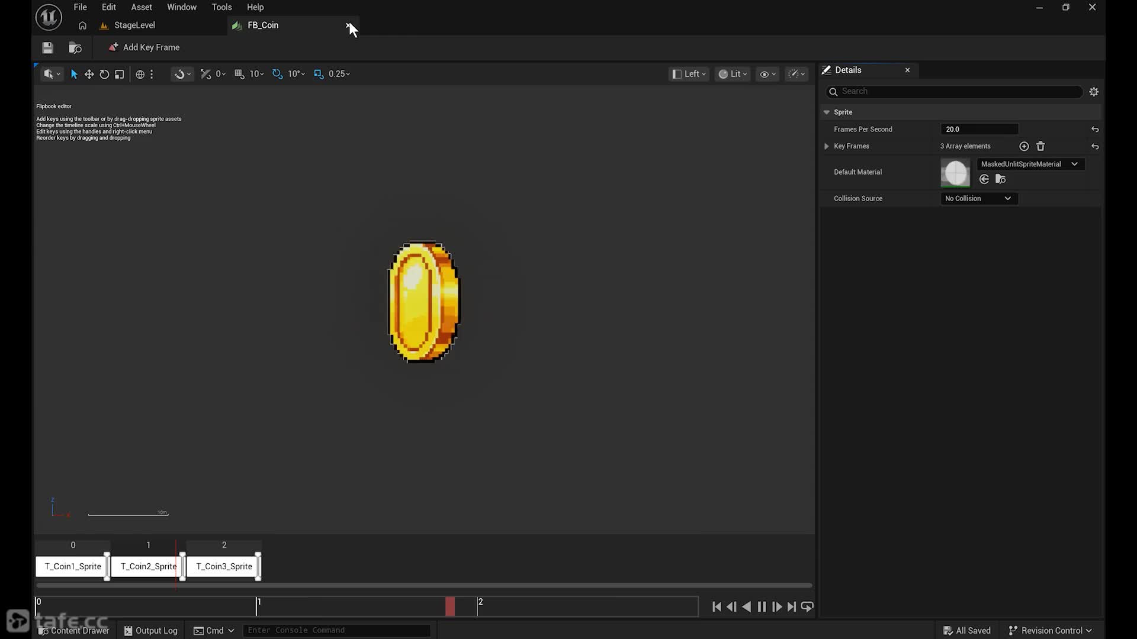This screenshot has height=639, width=1137.
Task: Collapse the Sprite category
Action: (827, 112)
